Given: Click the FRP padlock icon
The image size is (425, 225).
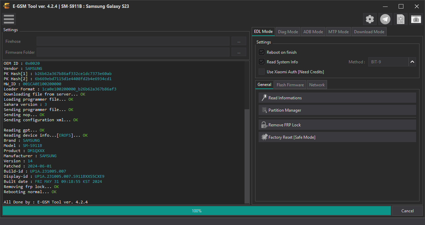Looking at the screenshot, I should click(264, 125).
